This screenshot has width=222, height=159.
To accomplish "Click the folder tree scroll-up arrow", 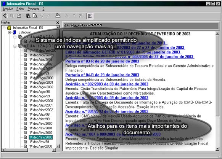I will [58, 27].
